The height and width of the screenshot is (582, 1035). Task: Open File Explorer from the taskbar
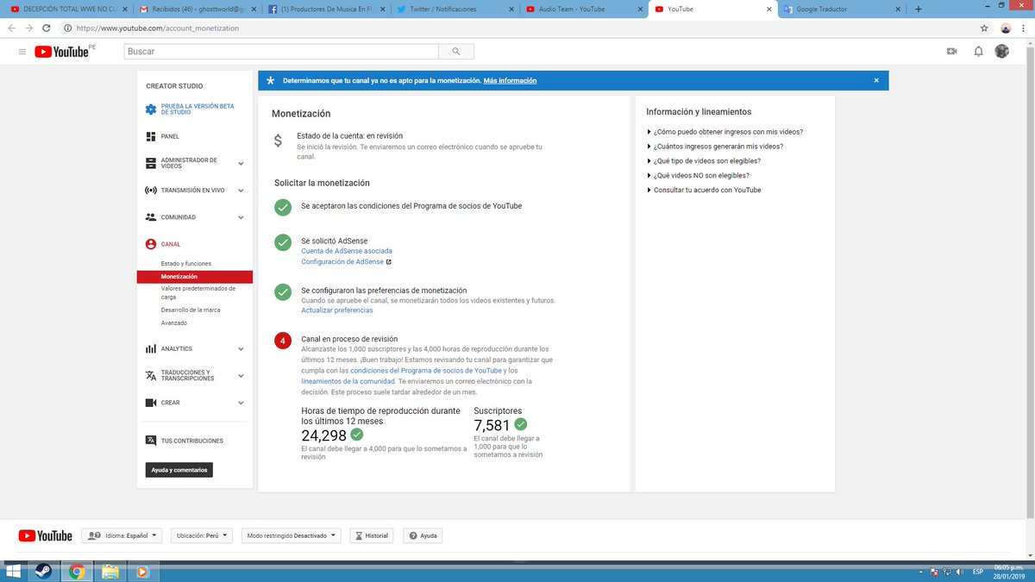pos(110,571)
